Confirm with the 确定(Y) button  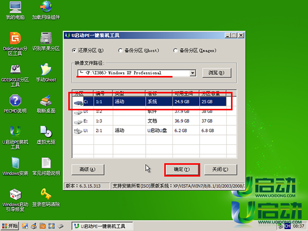click(x=182, y=169)
